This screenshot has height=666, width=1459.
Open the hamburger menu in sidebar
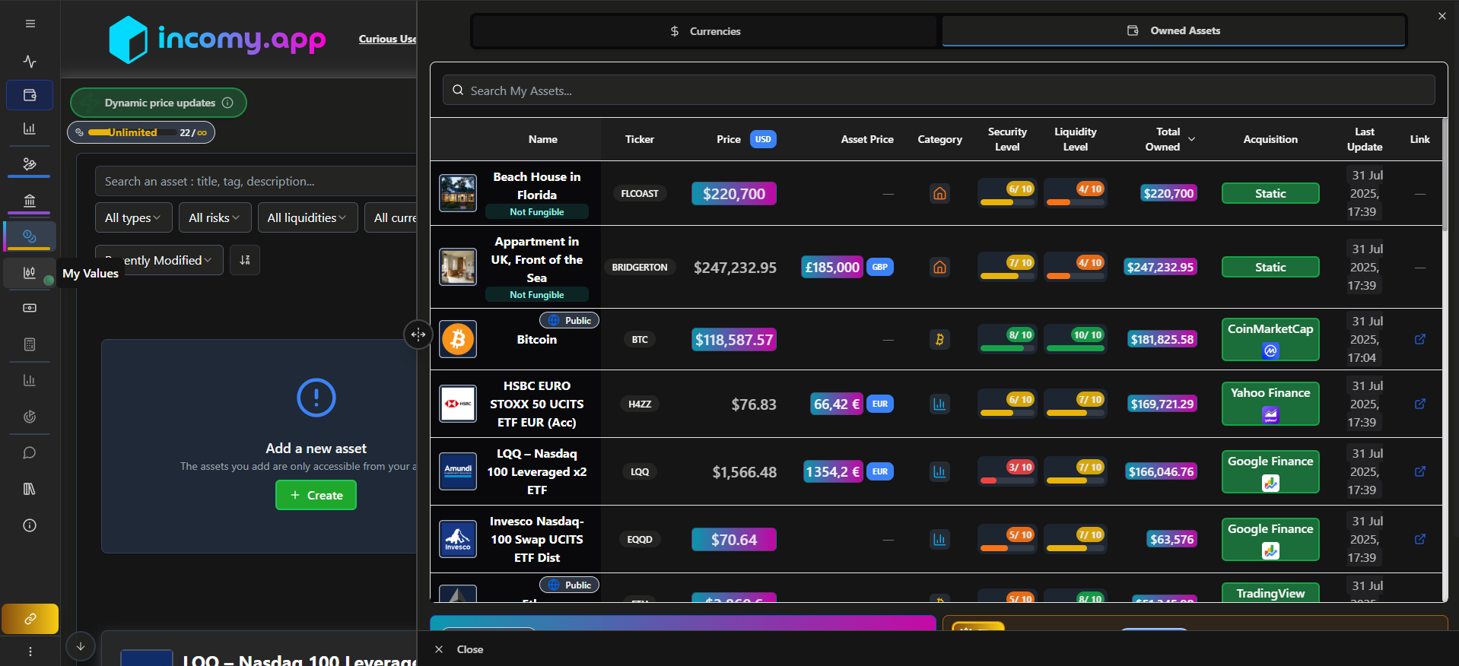pyautogui.click(x=30, y=24)
